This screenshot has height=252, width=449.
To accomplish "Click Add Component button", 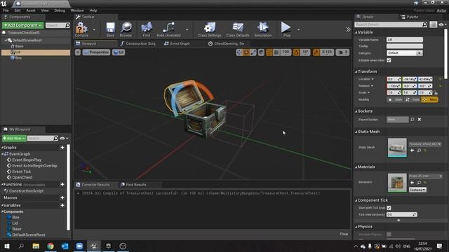I will point(23,25).
